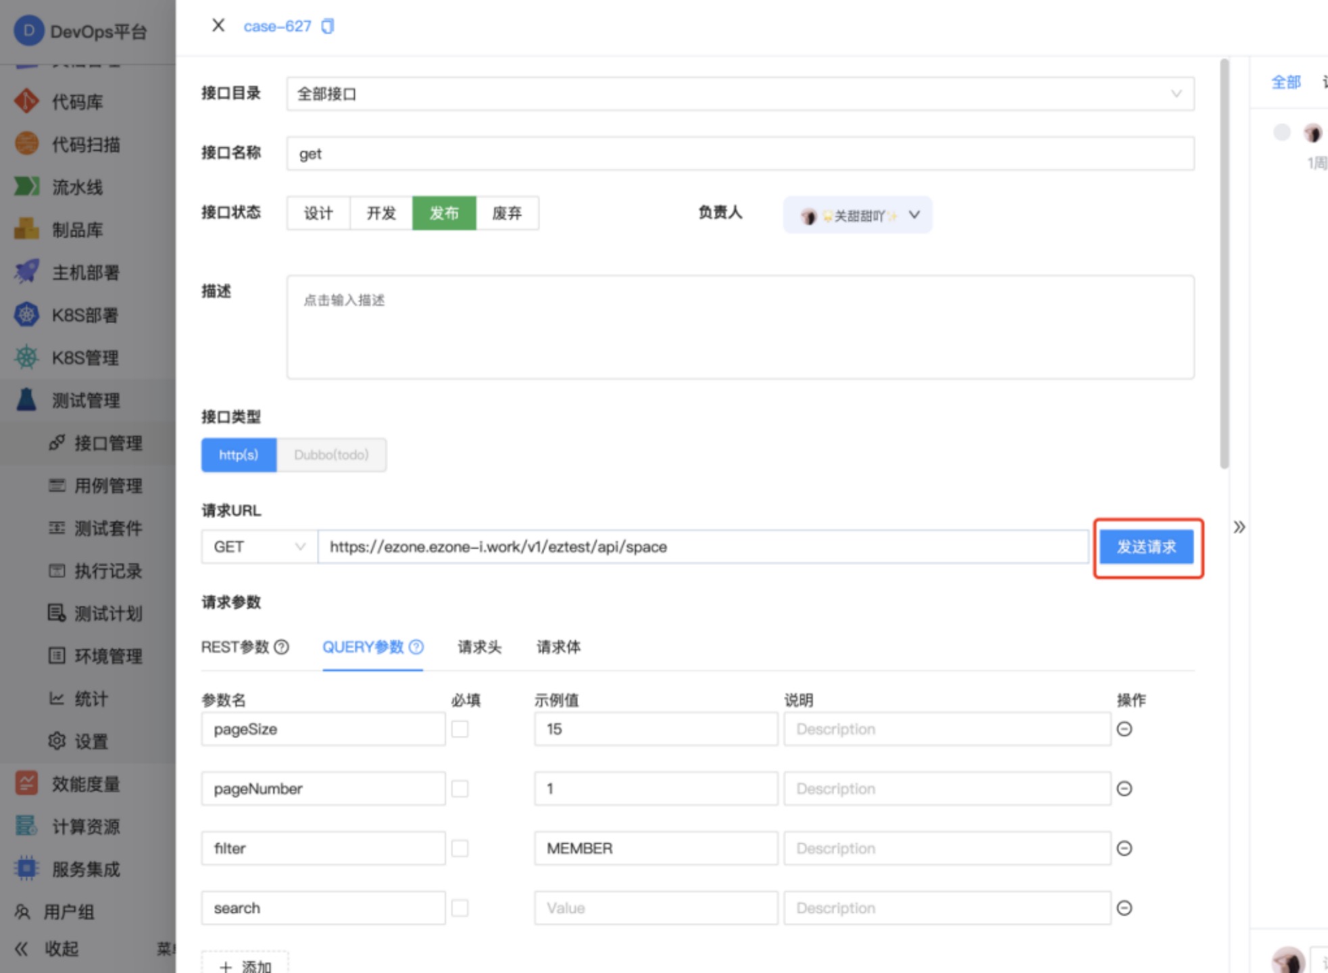Check the required box for filter

coord(460,848)
